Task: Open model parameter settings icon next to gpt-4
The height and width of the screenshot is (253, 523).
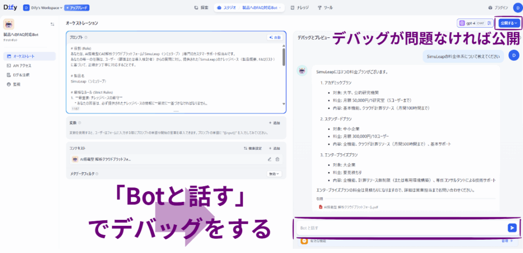Action: [489, 23]
